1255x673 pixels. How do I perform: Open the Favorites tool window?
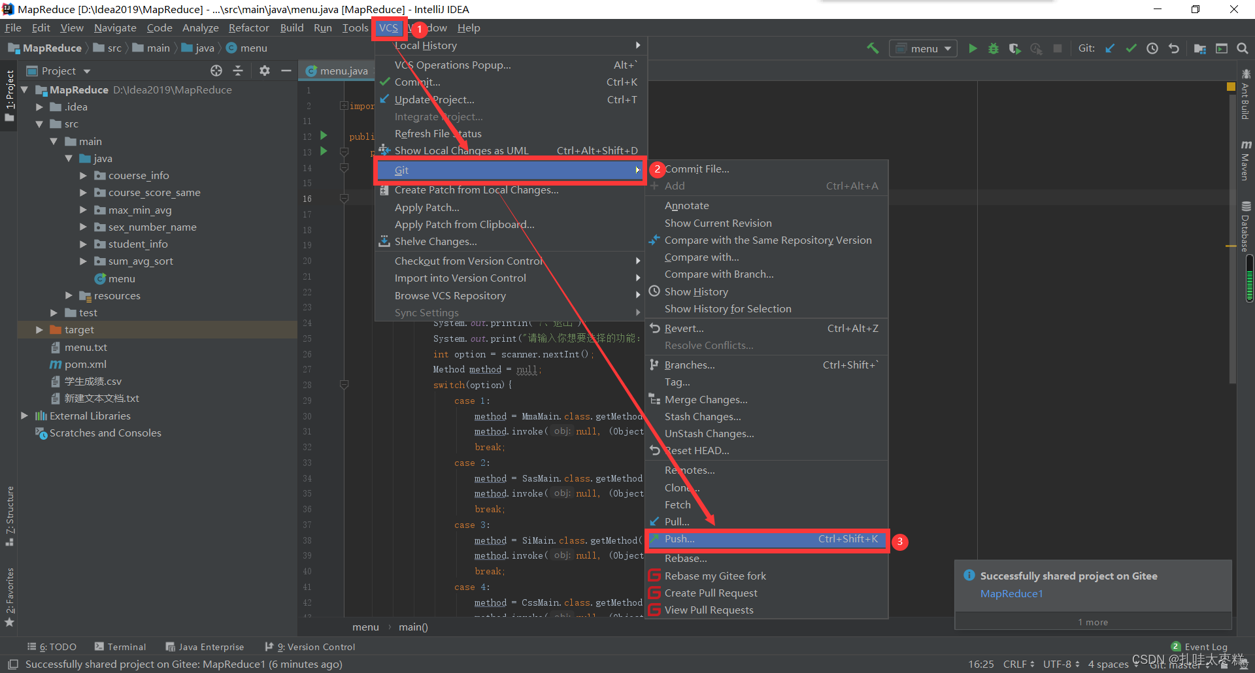[9, 597]
